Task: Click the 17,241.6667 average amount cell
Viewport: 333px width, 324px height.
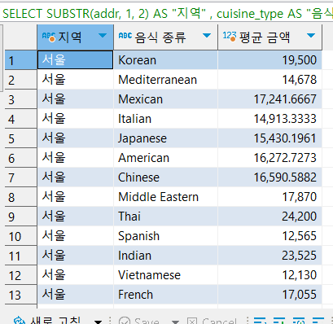Action: pyautogui.click(x=270, y=99)
